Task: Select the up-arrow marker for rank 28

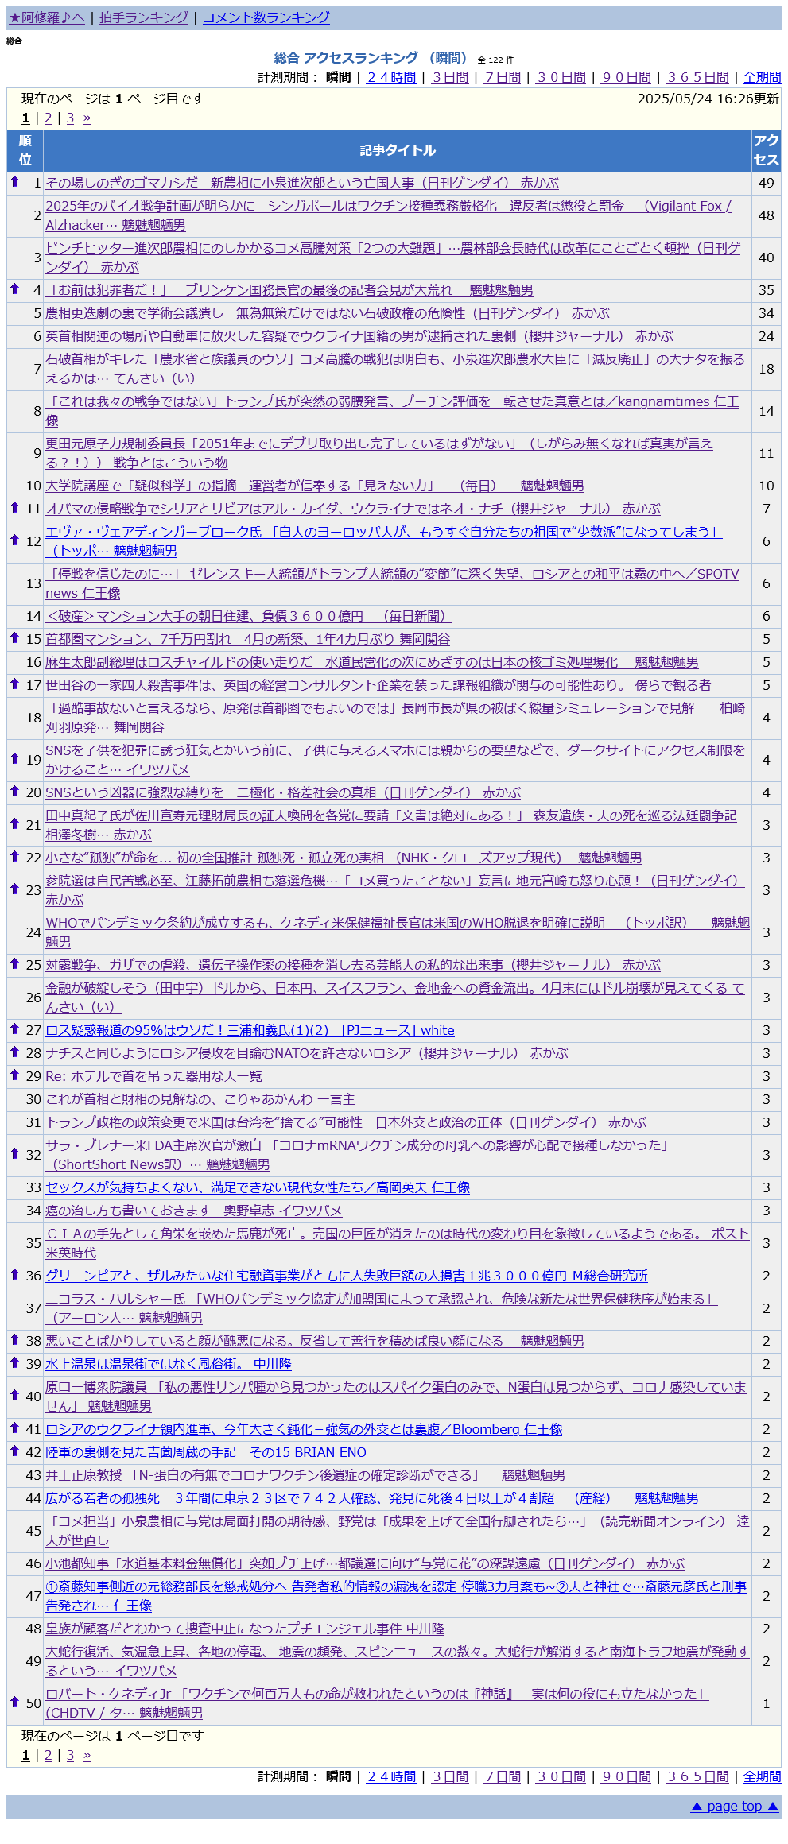Action: (x=14, y=1052)
